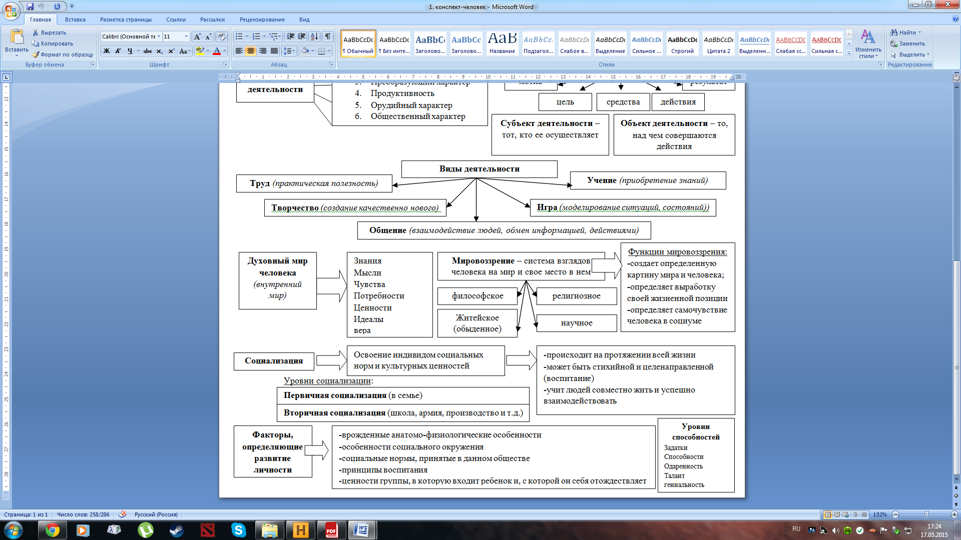Click the shading paint bucket icon
Image resolution: width=961 pixels, height=540 pixels.
[305, 51]
